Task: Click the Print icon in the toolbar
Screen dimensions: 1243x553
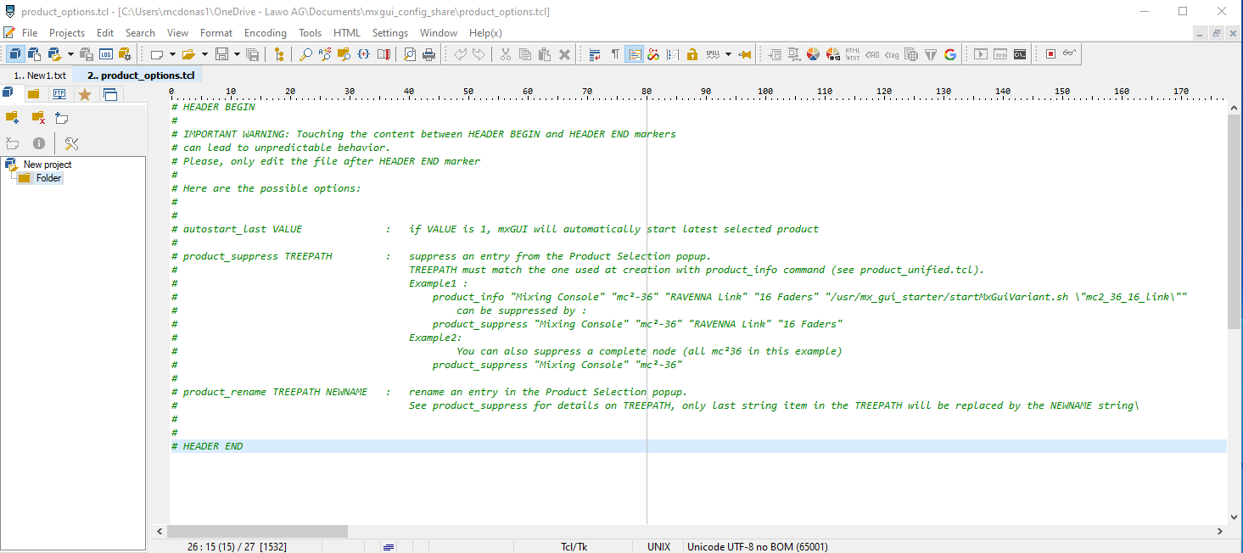Action: click(x=429, y=54)
